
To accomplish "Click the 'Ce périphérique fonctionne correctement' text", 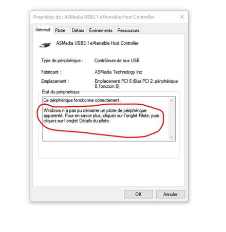I will pyautogui.click(x=82, y=100).
